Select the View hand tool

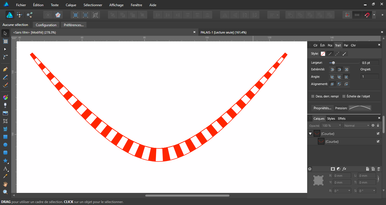pos(5,184)
